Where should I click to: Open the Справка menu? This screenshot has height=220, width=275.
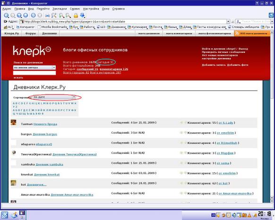click(x=119, y=9)
